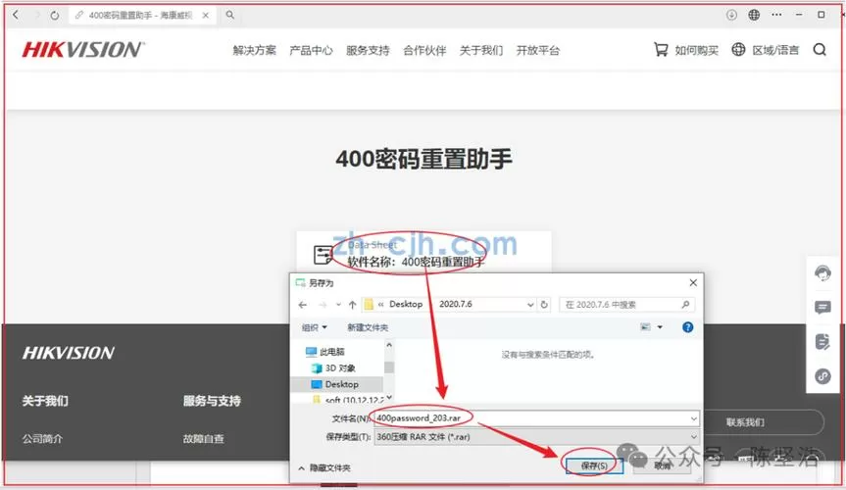Click the globe icon in browser toolbar
This screenshot has width=846, height=490.
coord(754,15)
